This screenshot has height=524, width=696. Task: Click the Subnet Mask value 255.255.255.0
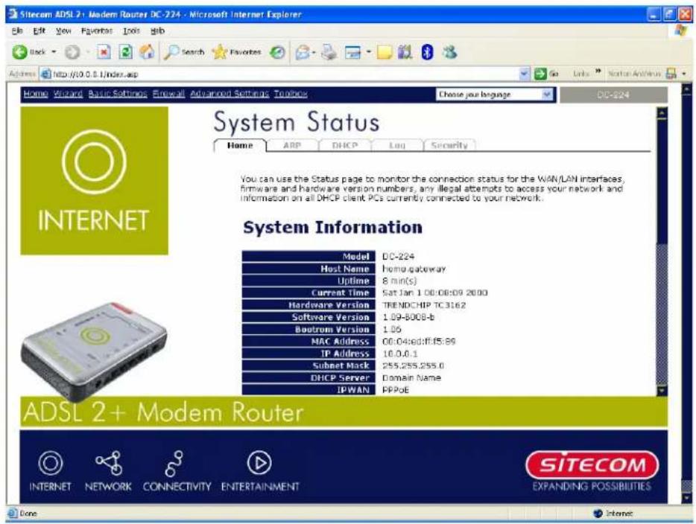pyautogui.click(x=413, y=365)
